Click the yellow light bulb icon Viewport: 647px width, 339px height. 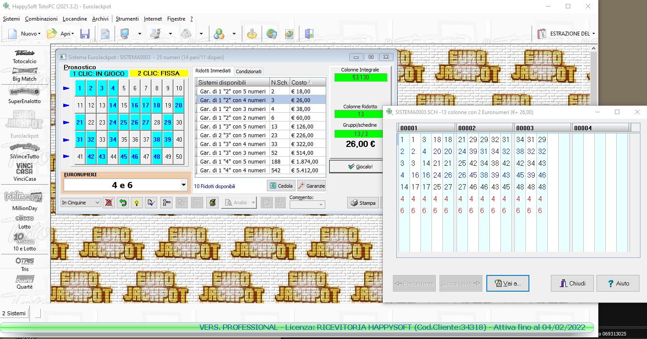tap(137, 203)
